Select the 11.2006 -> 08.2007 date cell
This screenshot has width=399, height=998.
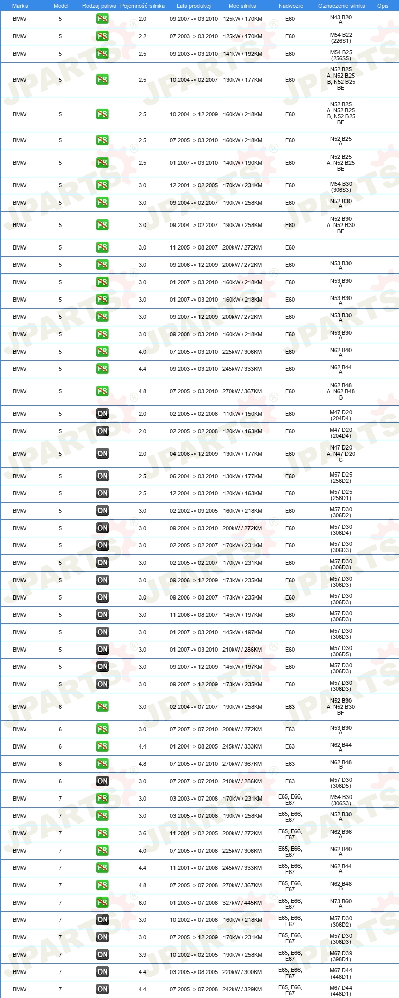(x=194, y=615)
